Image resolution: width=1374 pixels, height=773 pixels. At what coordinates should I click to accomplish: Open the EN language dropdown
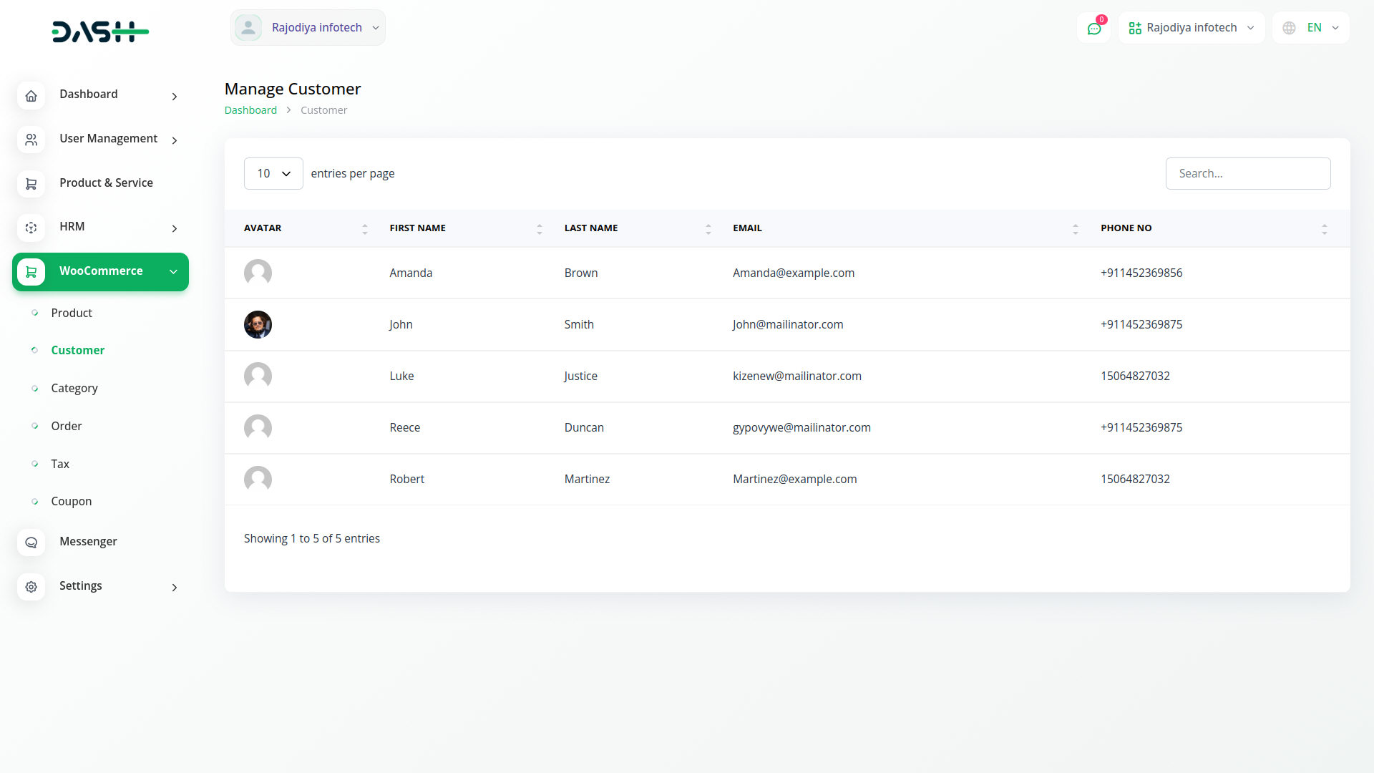1311,28
